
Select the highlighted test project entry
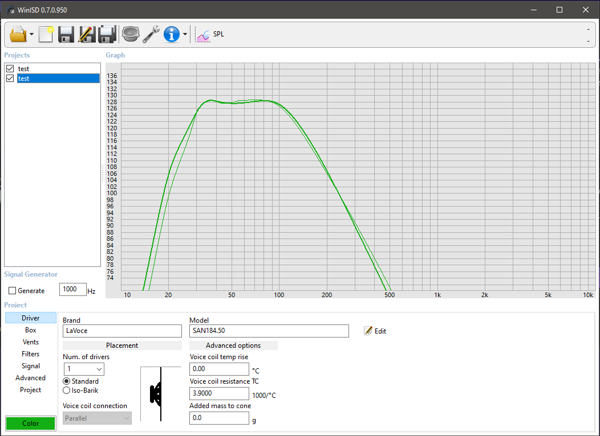coord(58,79)
